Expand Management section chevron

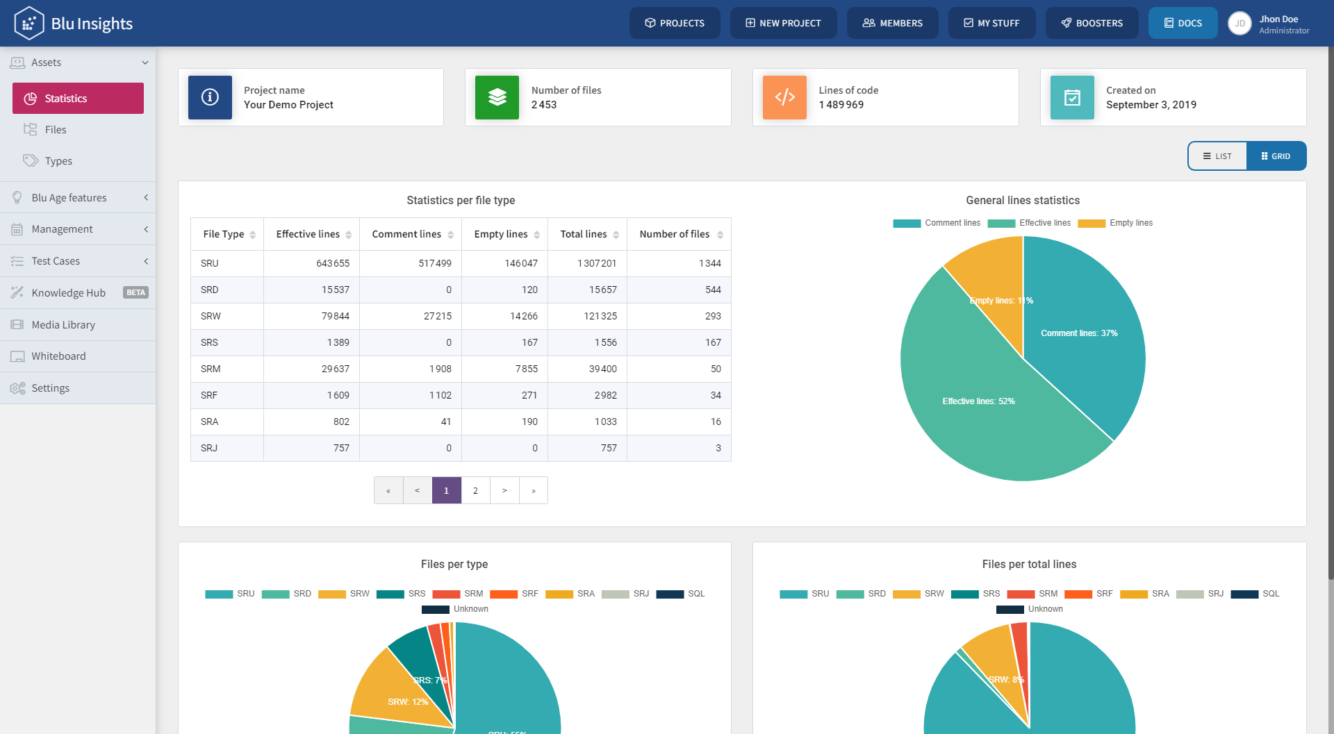[146, 229]
